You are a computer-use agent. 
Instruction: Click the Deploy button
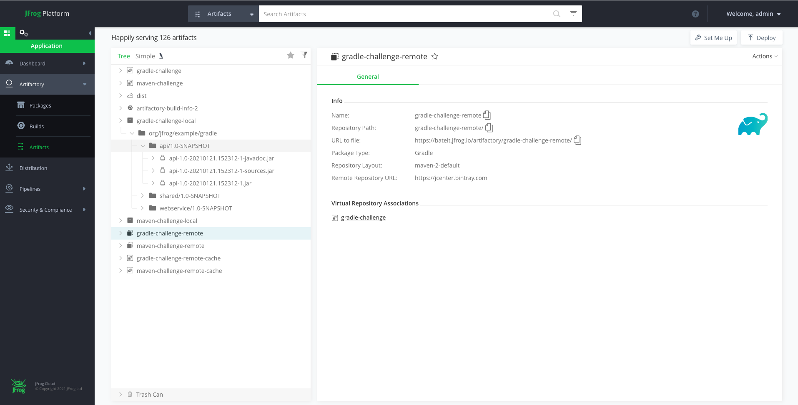coord(761,37)
